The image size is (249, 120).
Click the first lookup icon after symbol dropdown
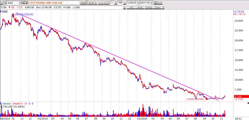coord(23,3)
